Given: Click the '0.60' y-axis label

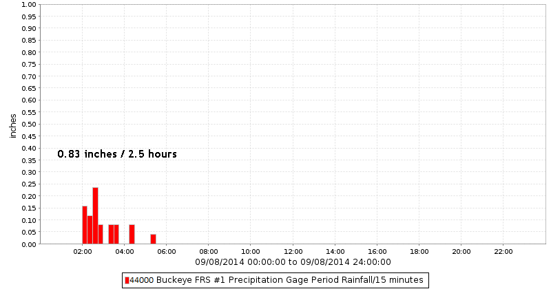Looking at the screenshot, I should point(29,100).
